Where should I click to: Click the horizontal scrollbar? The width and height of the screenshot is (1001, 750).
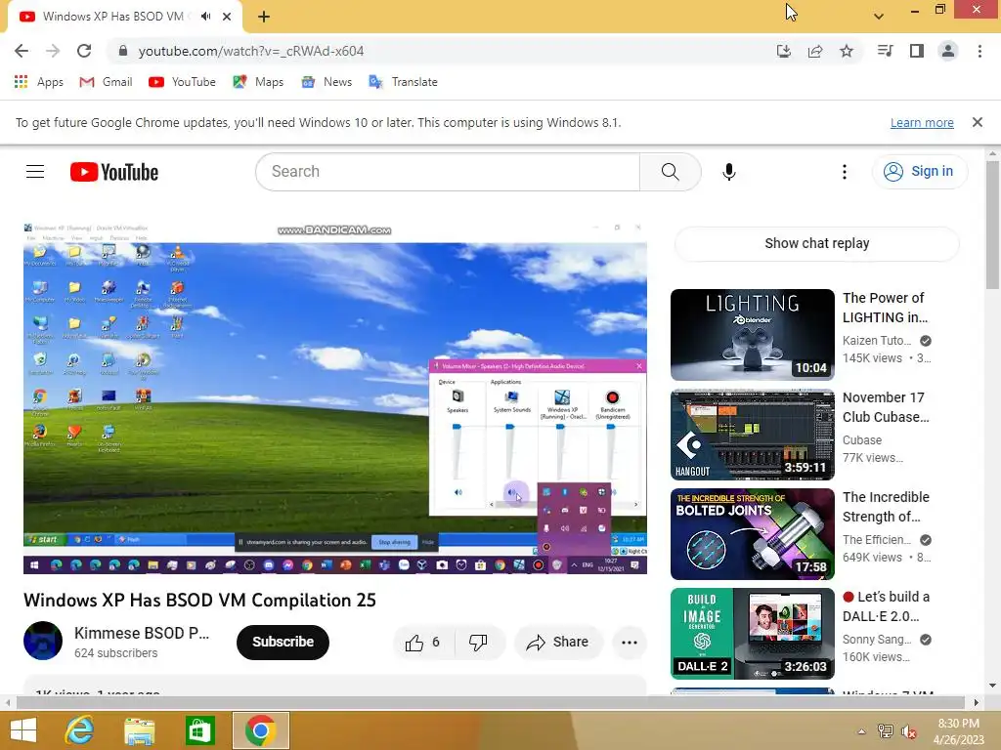coord(491,702)
